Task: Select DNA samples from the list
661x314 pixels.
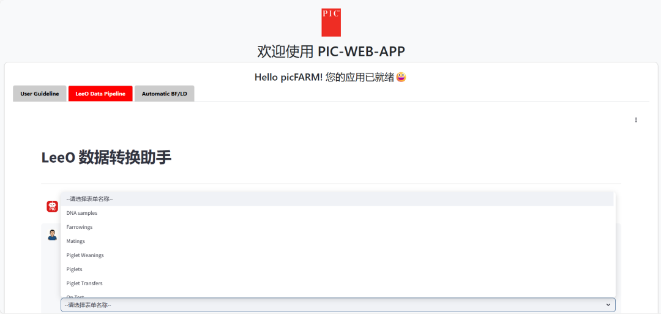Action: point(82,213)
